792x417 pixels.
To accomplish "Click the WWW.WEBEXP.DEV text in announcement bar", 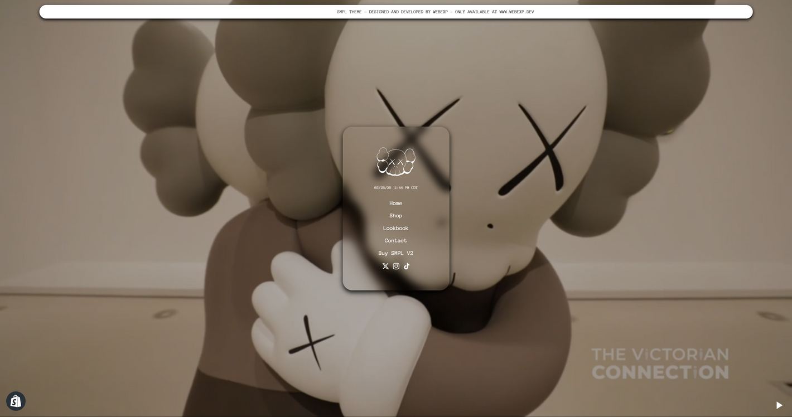I will click(x=516, y=12).
